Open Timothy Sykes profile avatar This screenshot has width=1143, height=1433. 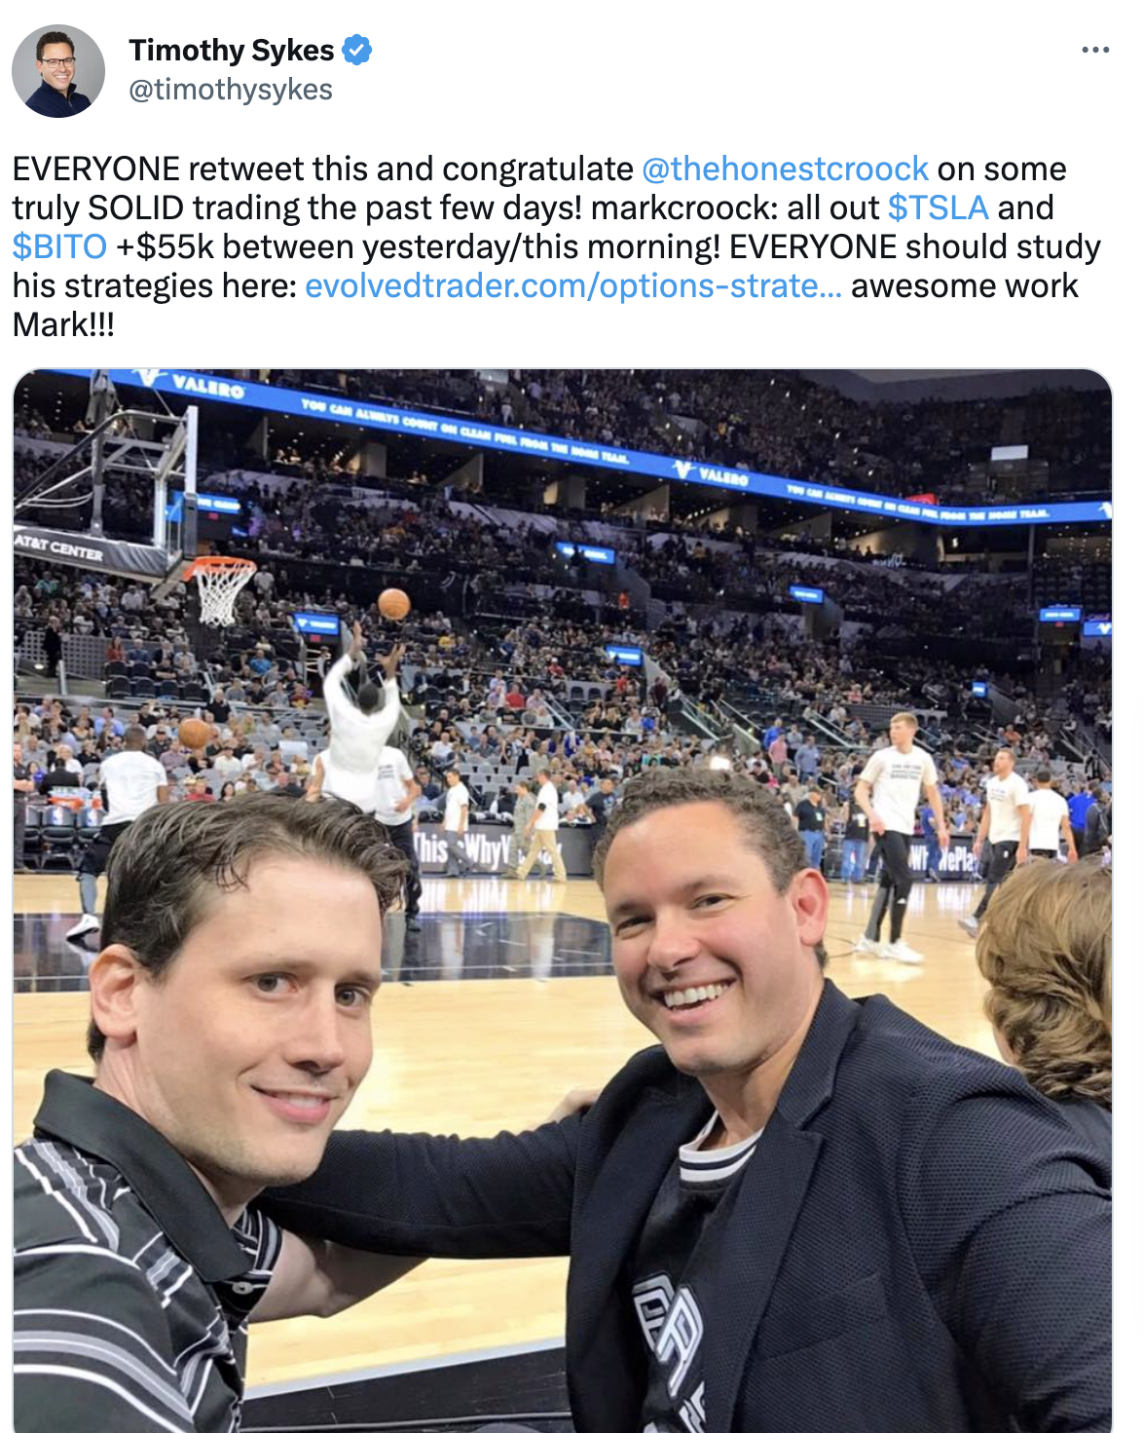[58, 71]
